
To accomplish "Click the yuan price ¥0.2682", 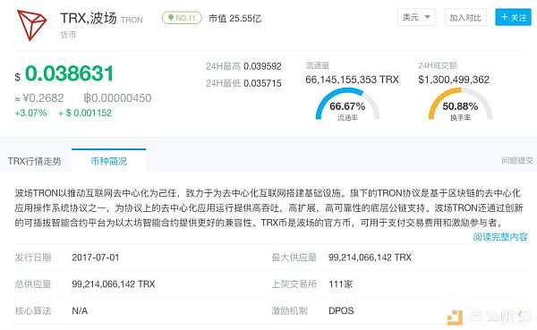I will coord(43,98).
